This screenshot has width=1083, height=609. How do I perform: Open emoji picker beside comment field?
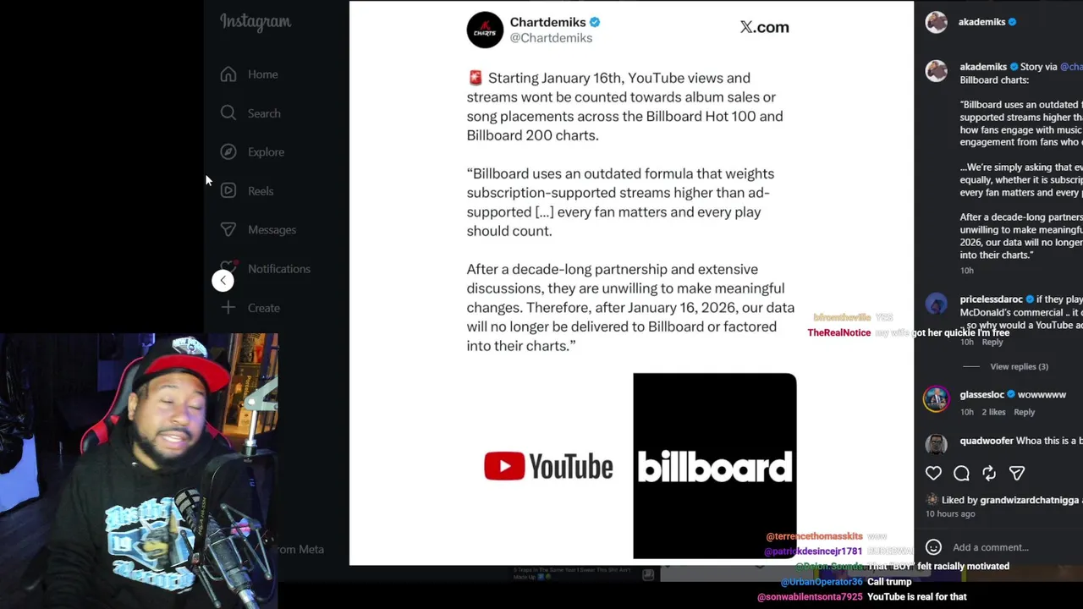click(x=933, y=547)
